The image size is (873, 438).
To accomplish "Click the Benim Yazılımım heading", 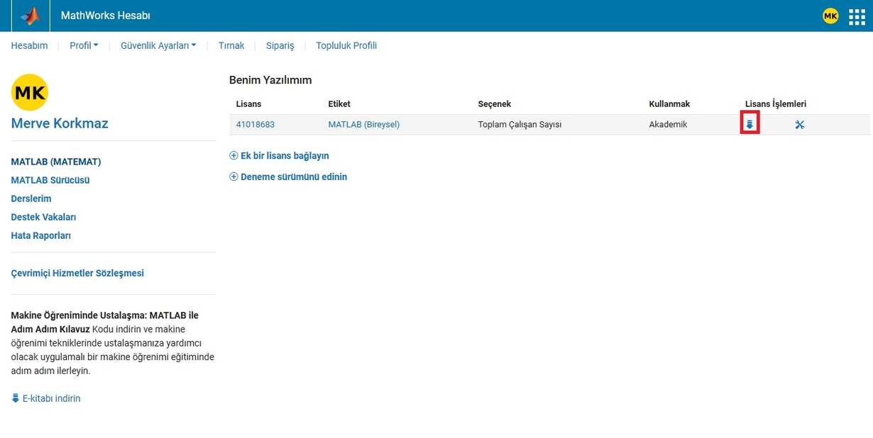I will [270, 80].
